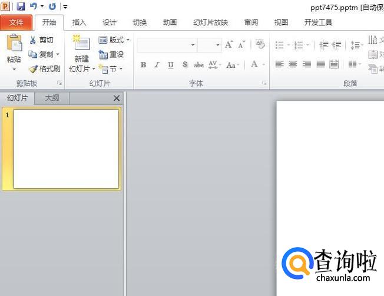Select the Format Painter brush
This screenshot has height=296, width=384.
(x=33, y=68)
